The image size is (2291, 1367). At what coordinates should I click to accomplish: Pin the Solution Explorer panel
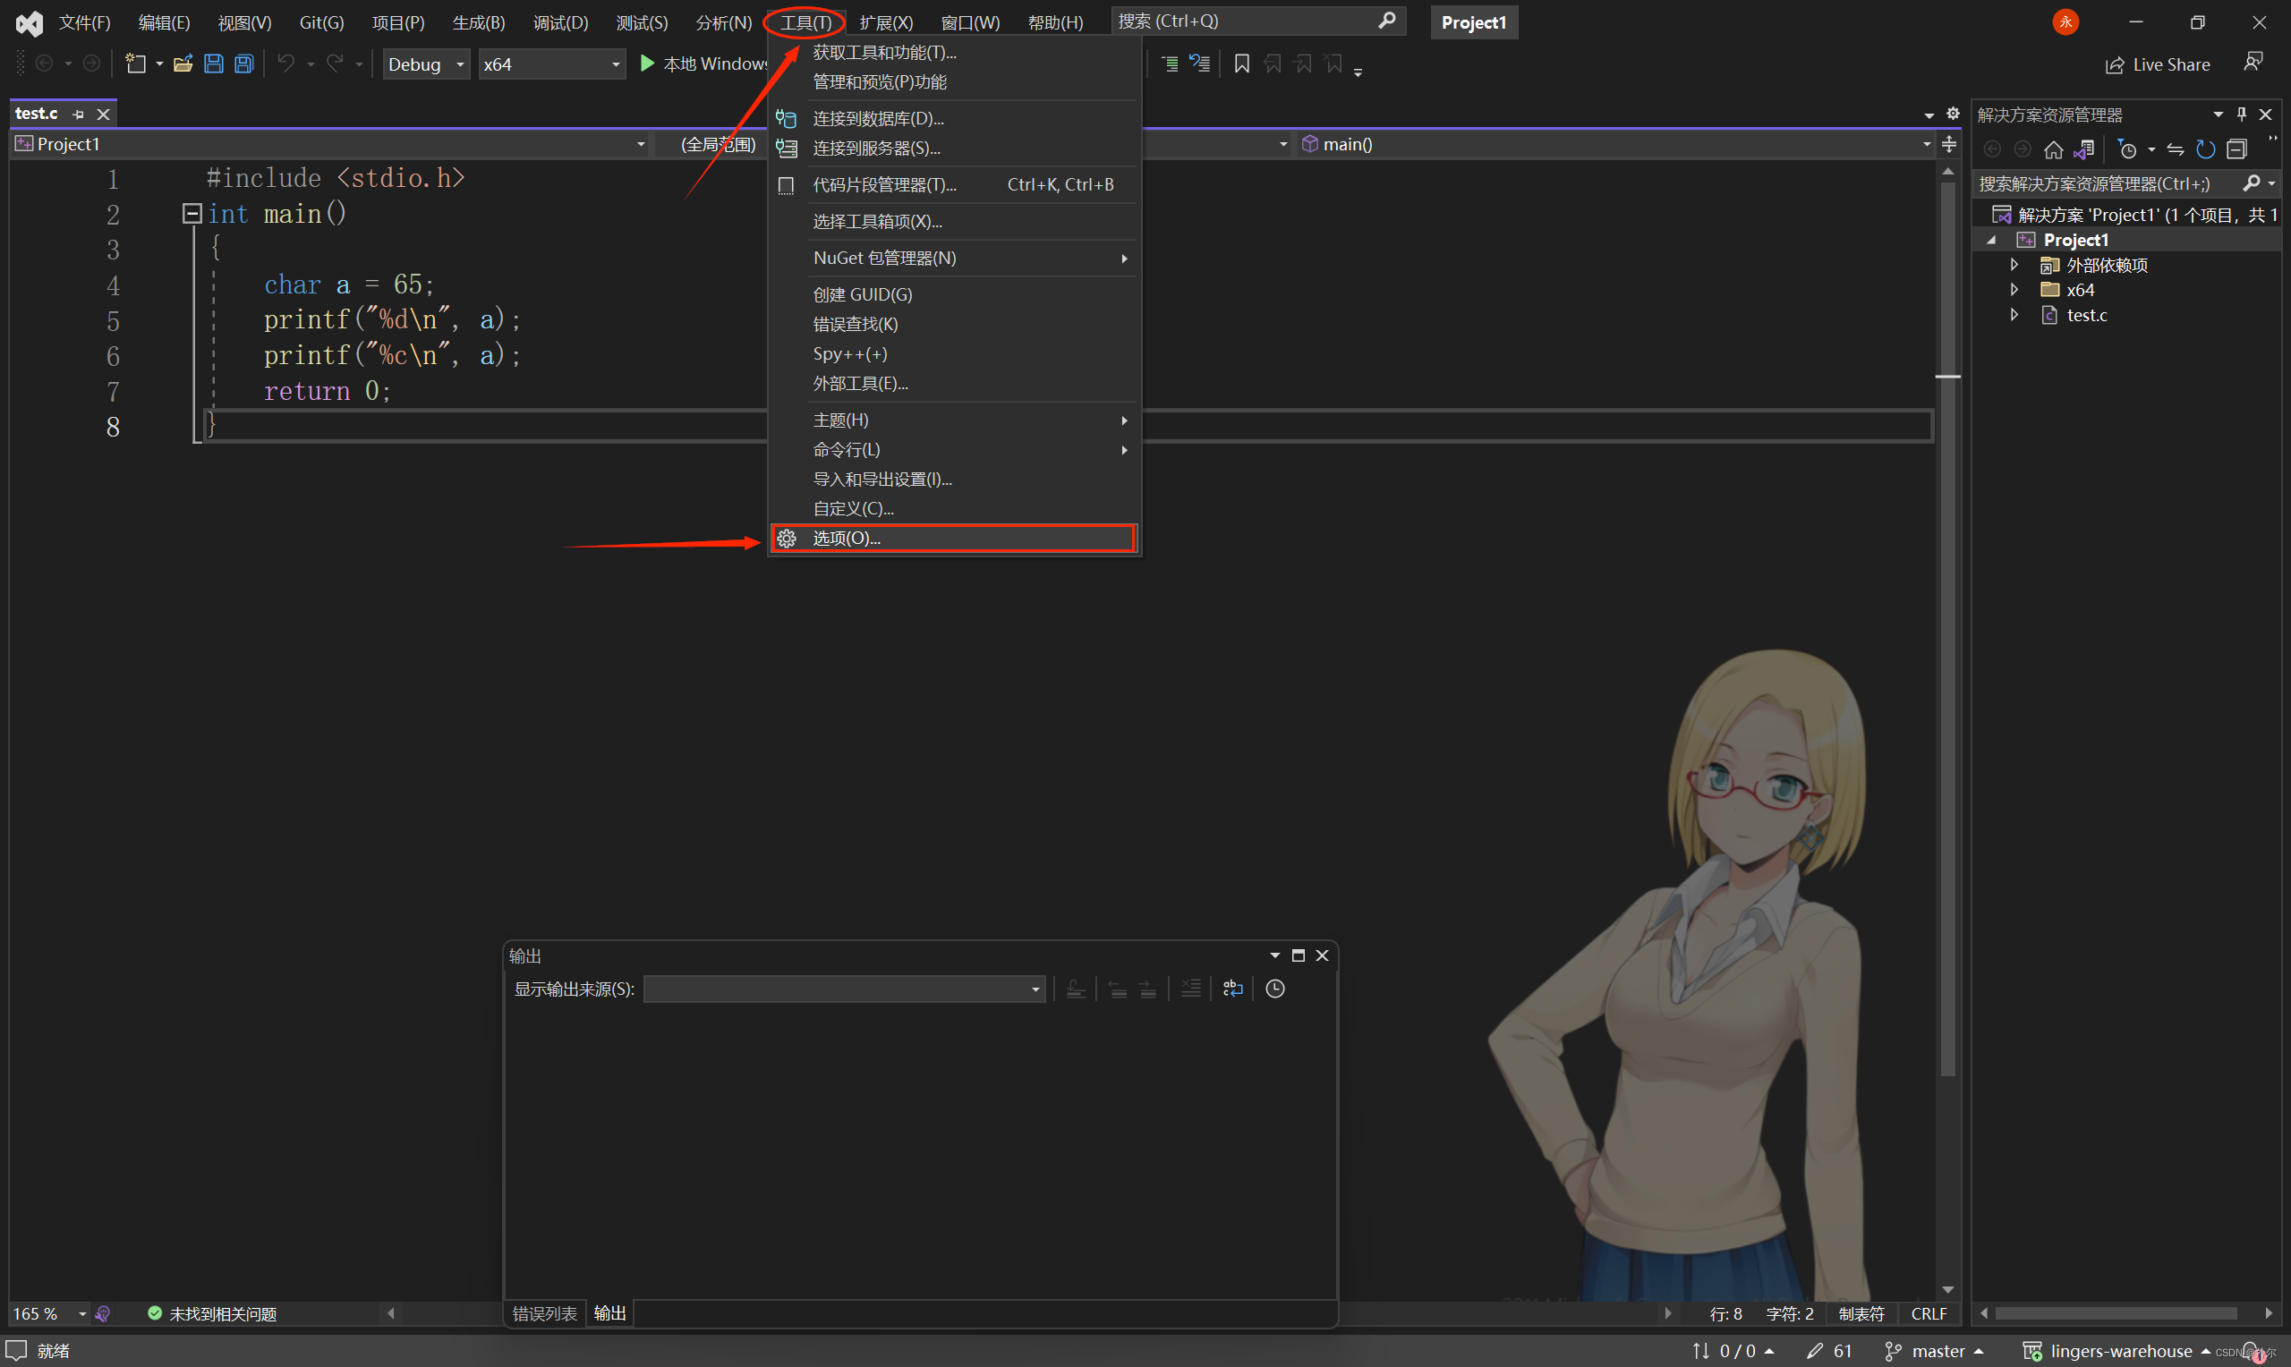point(2242,115)
